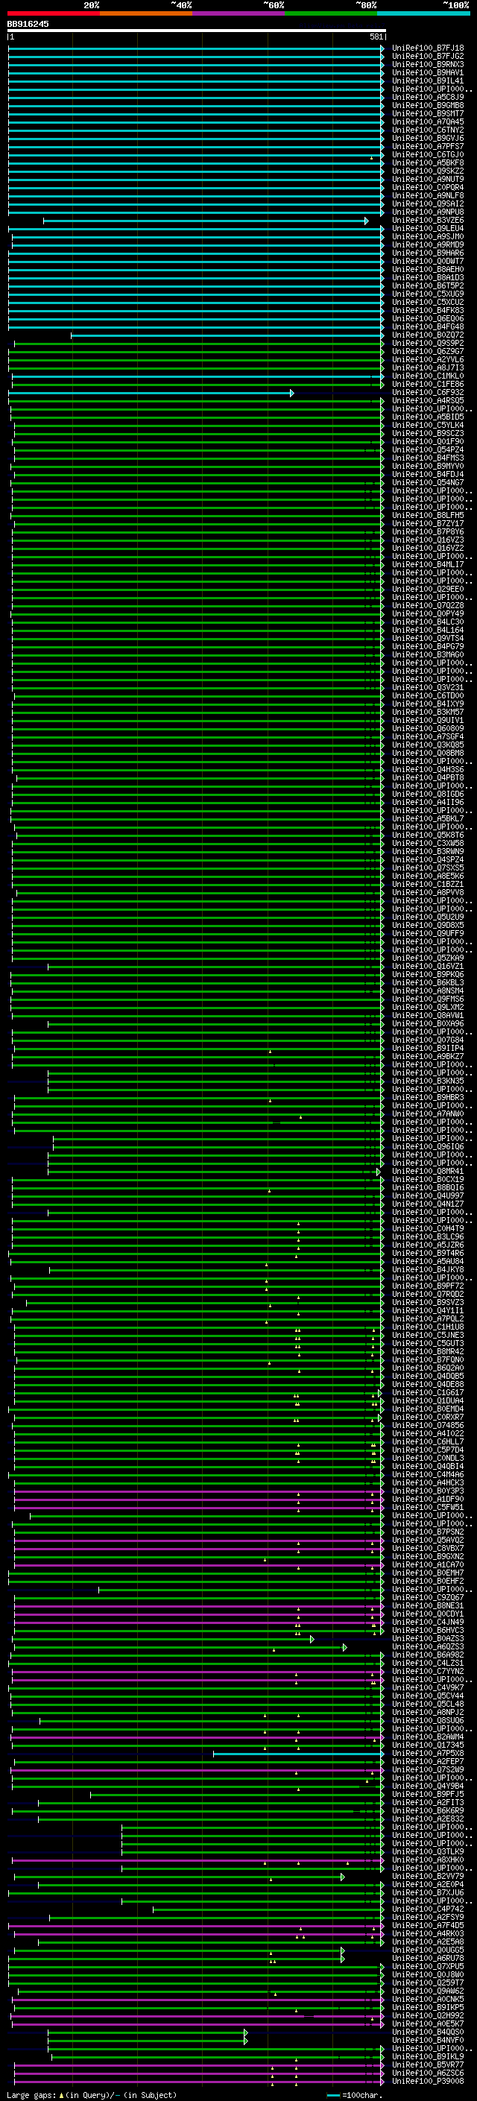
Task: Open hit UniRef100_B7PSN2
Action: (x=427, y=1532)
